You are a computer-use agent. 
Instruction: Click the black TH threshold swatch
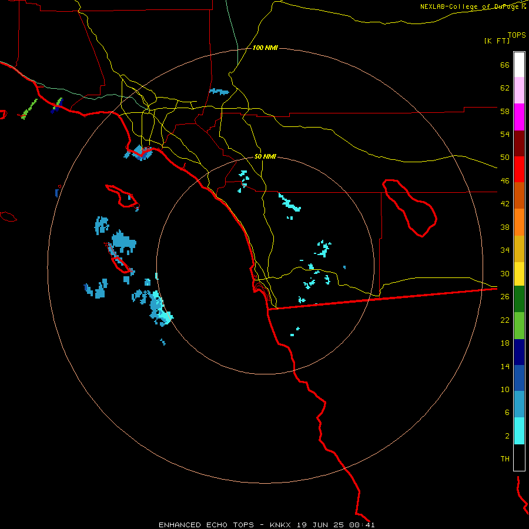pyautogui.click(x=519, y=457)
